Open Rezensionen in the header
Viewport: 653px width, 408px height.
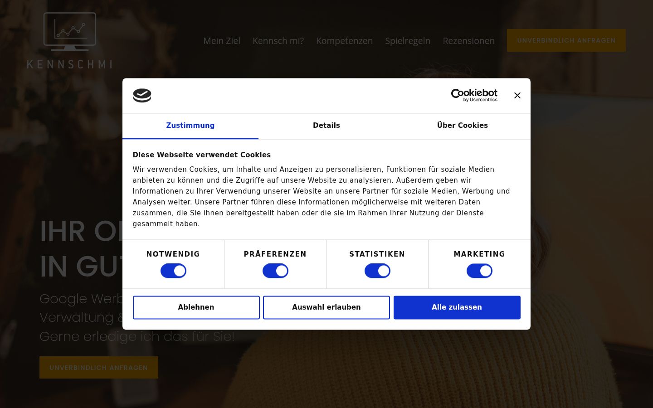(x=469, y=41)
